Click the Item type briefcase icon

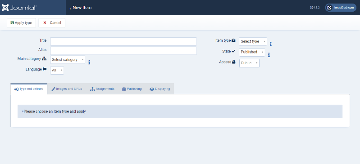click(233, 40)
